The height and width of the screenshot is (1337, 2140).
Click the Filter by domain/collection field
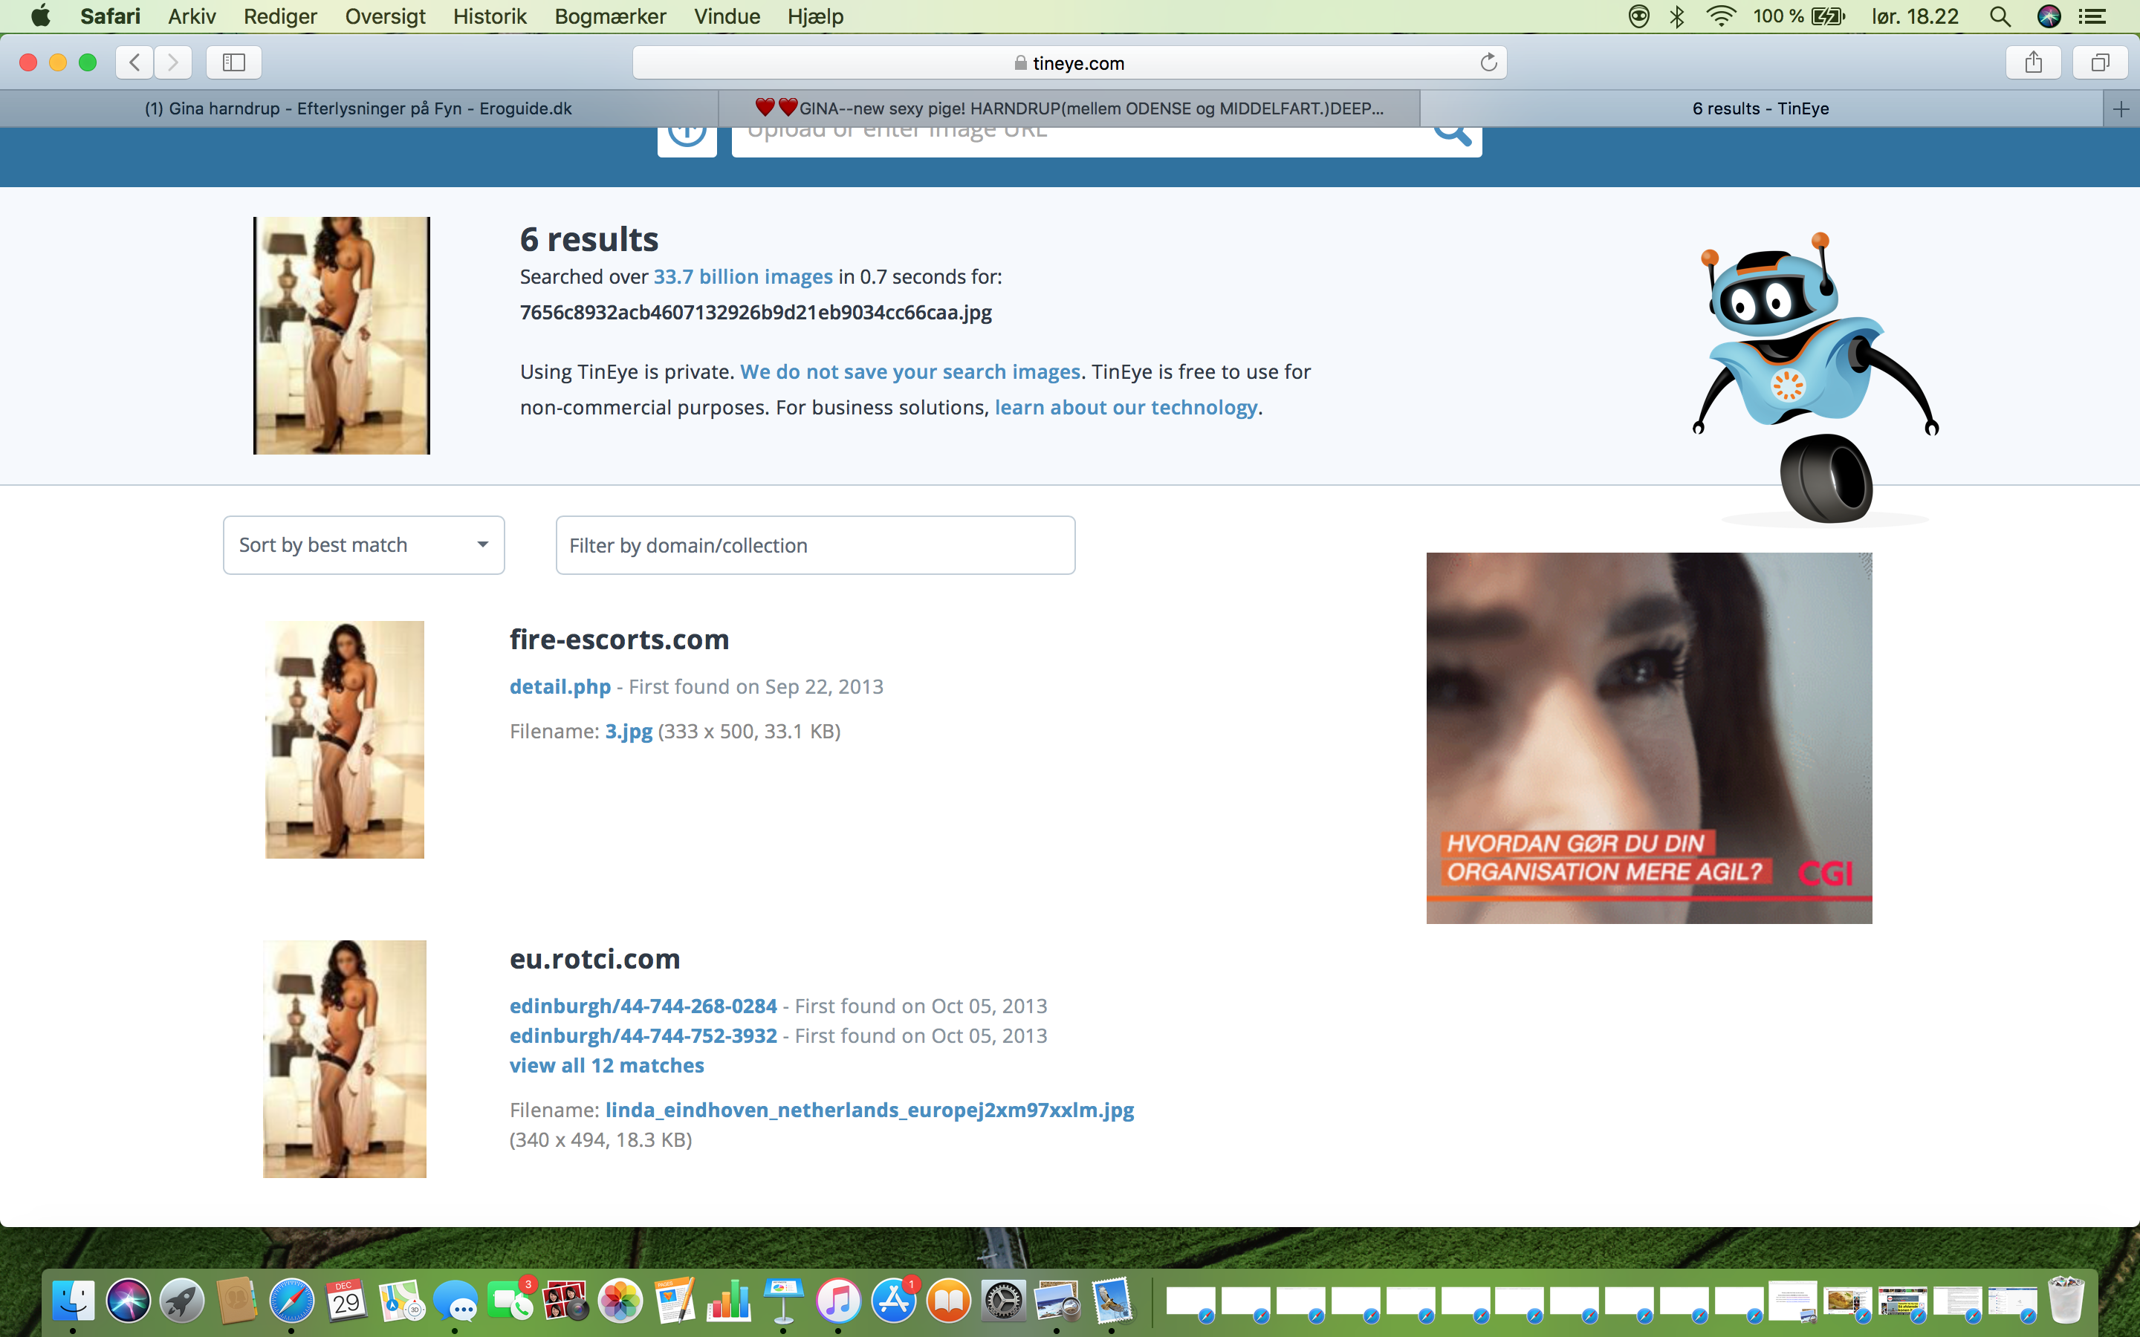click(x=815, y=544)
